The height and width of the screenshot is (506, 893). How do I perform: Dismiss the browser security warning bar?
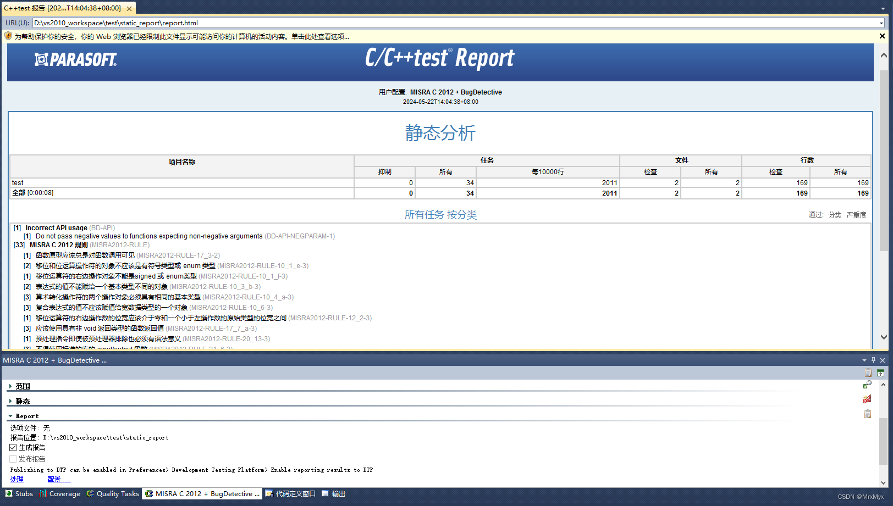click(882, 36)
